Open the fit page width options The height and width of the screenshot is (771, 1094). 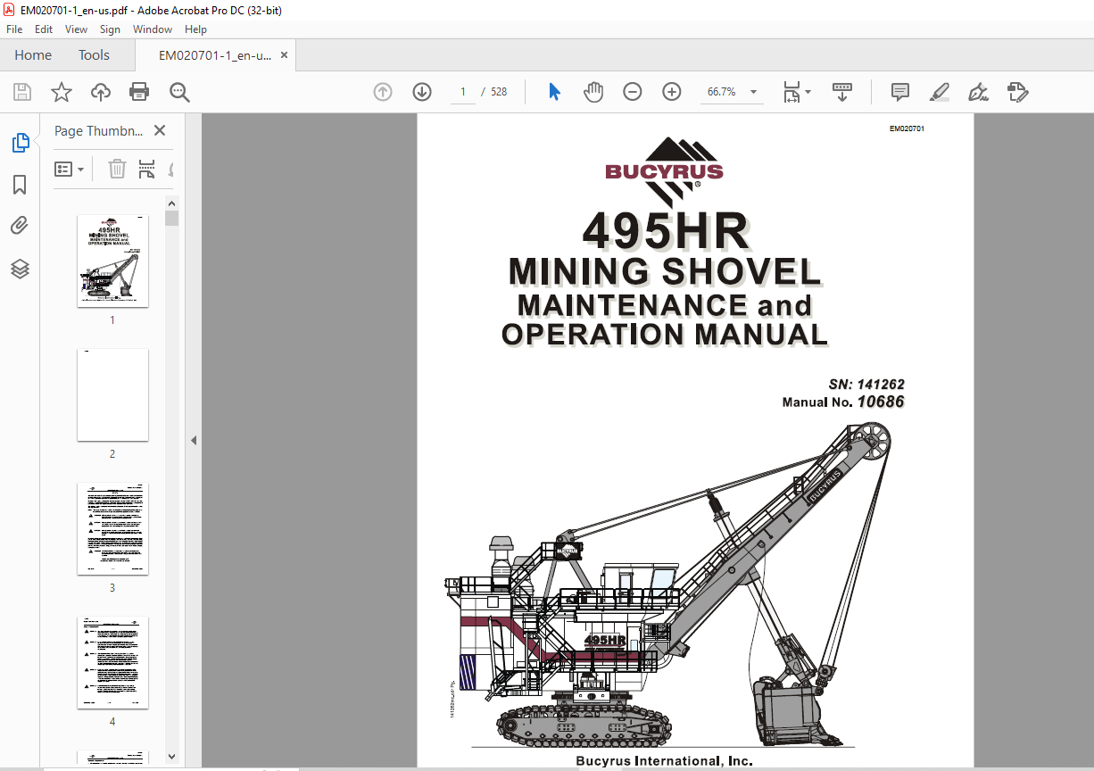(x=796, y=92)
